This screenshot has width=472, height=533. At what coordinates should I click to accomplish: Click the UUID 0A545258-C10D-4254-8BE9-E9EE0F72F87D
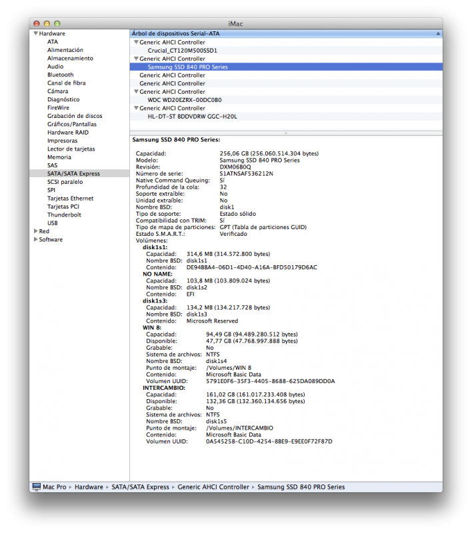pos(269,442)
